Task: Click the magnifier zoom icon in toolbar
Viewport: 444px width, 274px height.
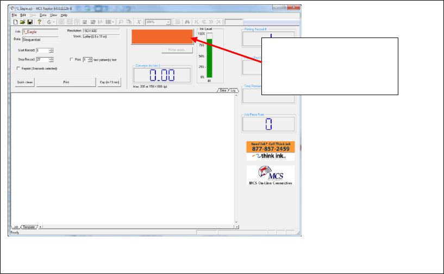Action: click(121, 22)
